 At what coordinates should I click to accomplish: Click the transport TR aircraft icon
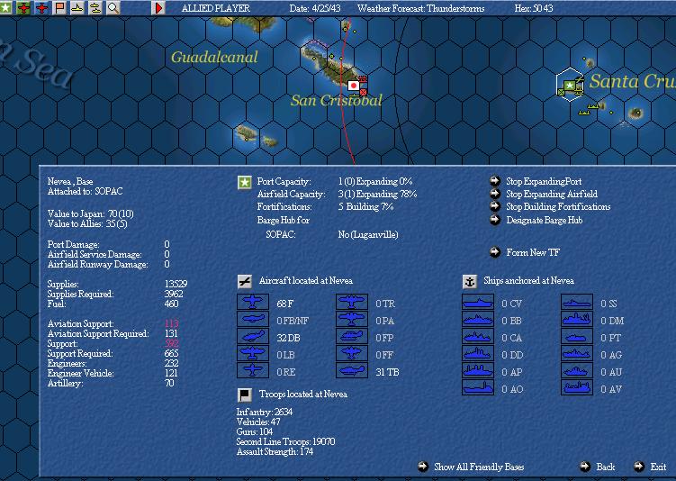point(352,302)
